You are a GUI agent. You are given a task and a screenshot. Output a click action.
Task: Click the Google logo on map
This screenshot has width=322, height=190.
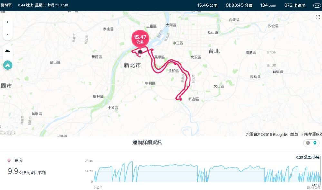[7, 133]
